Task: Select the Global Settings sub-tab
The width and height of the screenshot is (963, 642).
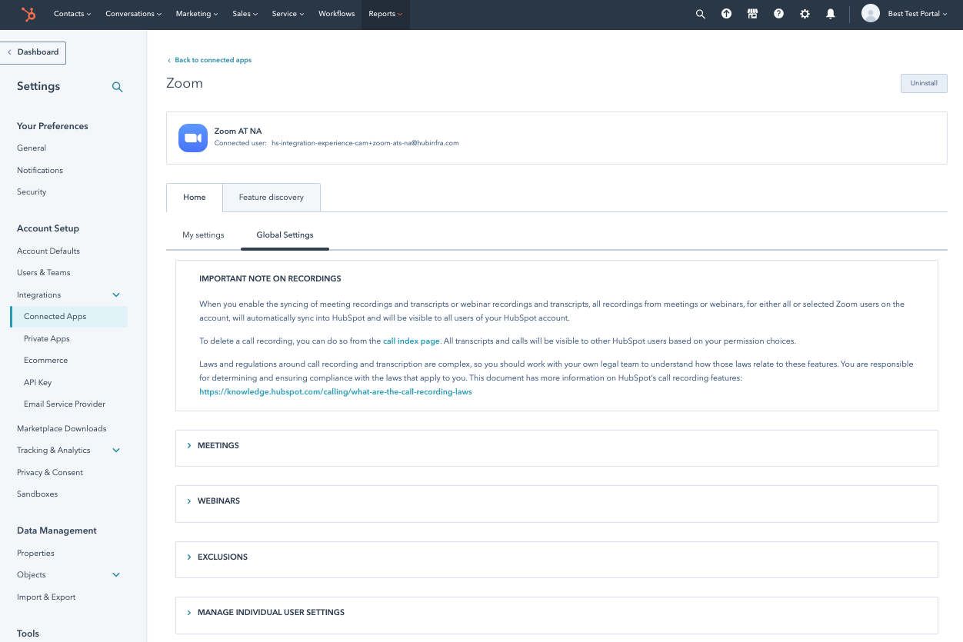Action: point(285,235)
